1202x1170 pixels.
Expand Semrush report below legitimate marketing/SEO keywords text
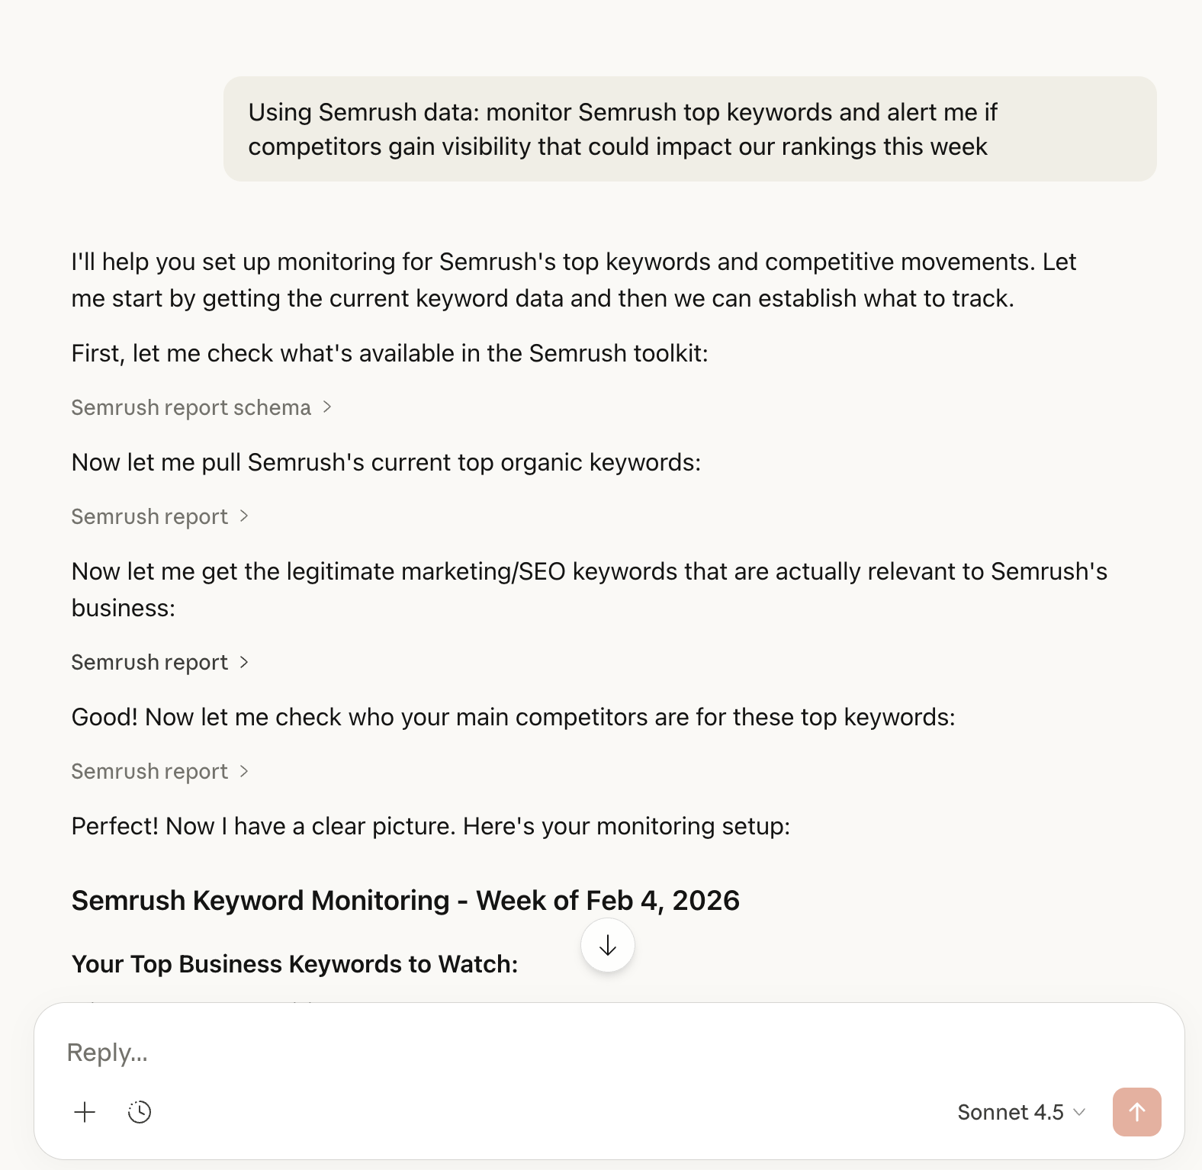tap(149, 662)
